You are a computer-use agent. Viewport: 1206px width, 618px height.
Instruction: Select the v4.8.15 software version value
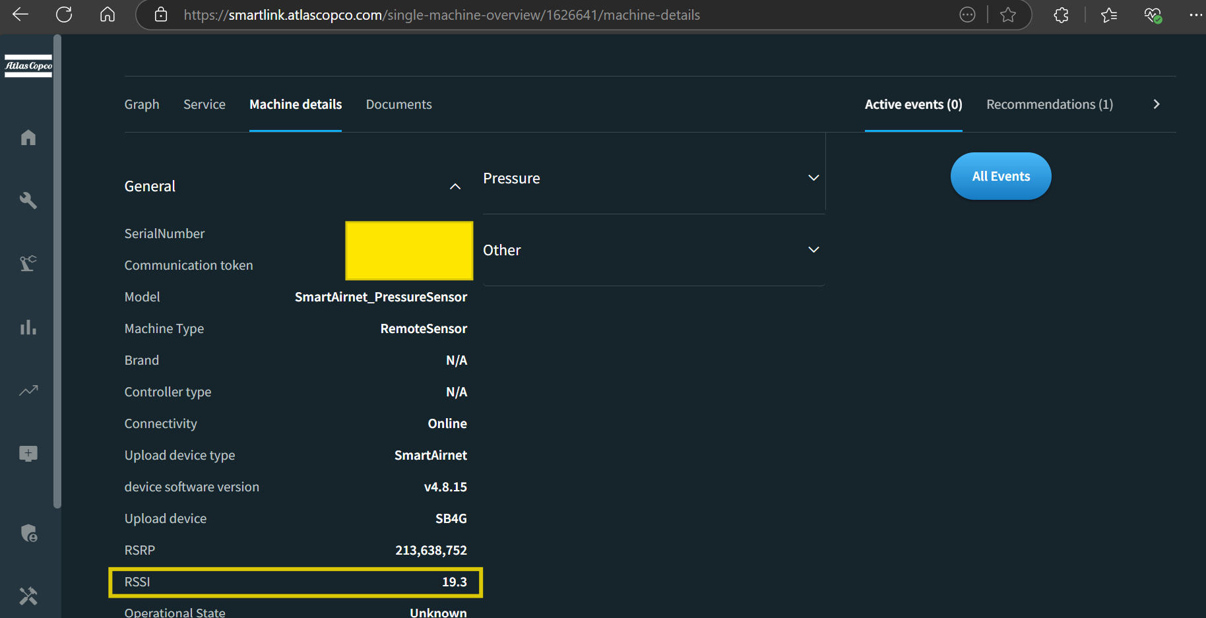445,487
